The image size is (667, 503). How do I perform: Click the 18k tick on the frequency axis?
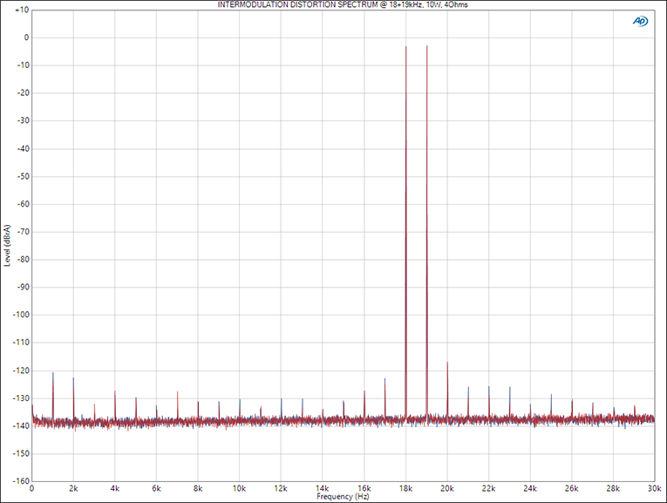pos(405,489)
